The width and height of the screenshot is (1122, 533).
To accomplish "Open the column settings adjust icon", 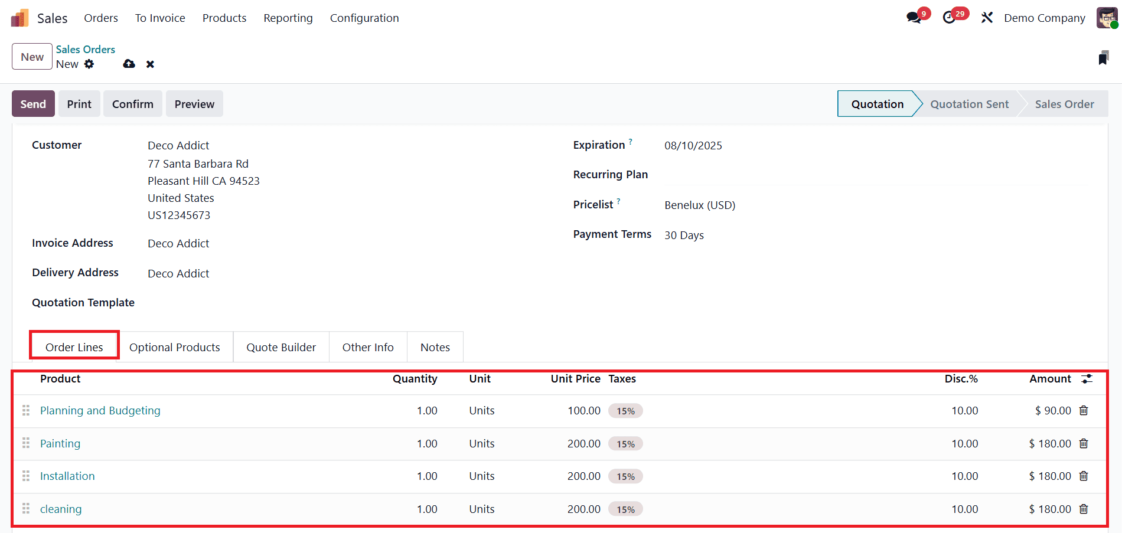I will pyautogui.click(x=1087, y=379).
